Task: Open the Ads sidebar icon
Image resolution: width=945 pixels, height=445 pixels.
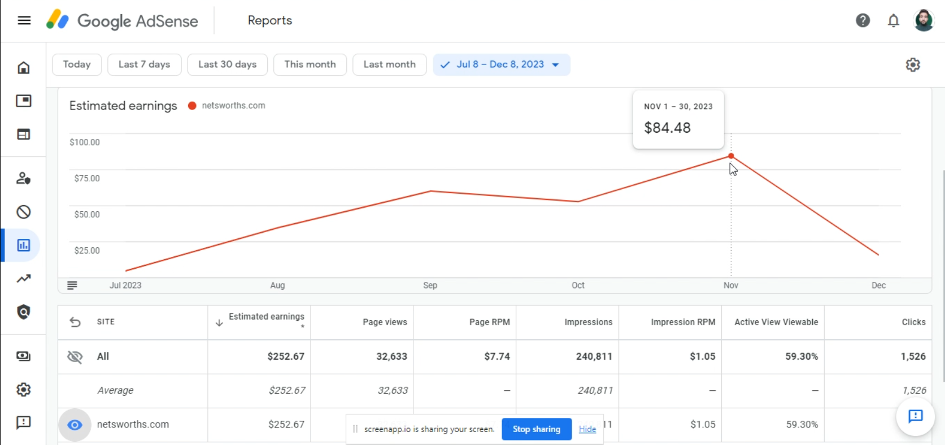Action: (24, 101)
